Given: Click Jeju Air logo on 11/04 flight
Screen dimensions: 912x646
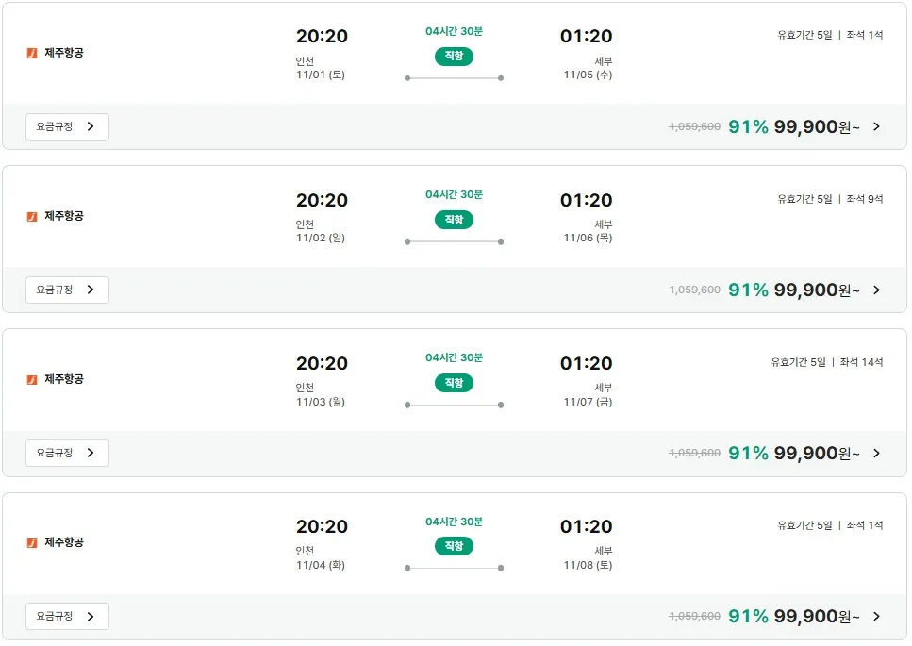Looking at the screenshot, I should pyautogui.click(x=32, y=542).
